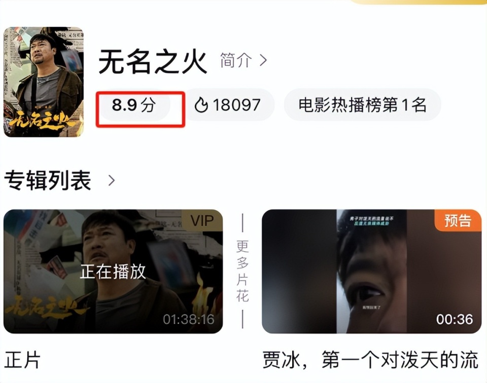Select the 正在播放 main feature thumbnail

pyautogui.click(x=113, y=272)
